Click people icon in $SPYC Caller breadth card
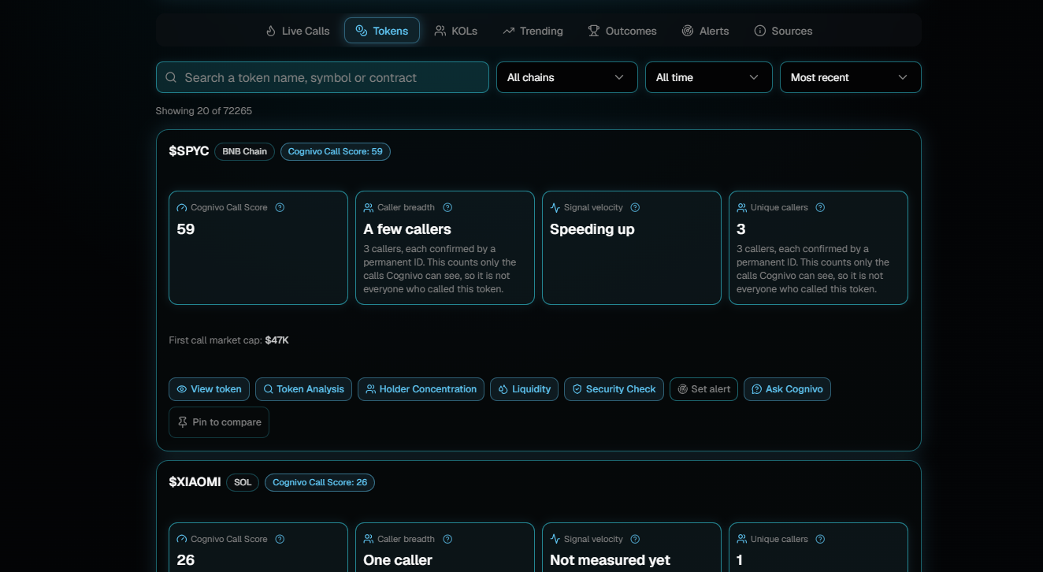 click(x=369, y=208)
